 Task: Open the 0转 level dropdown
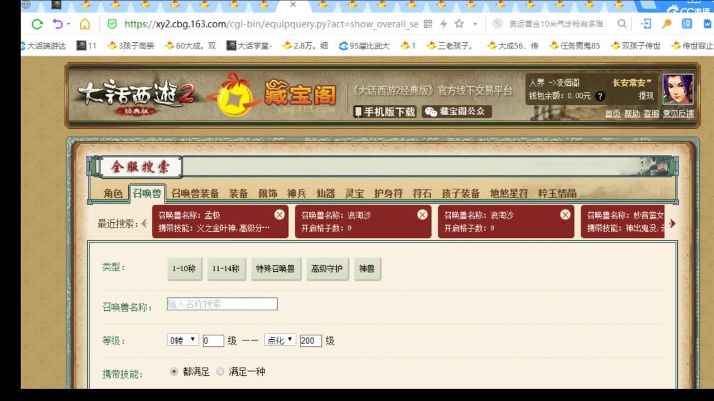(182, 340)
